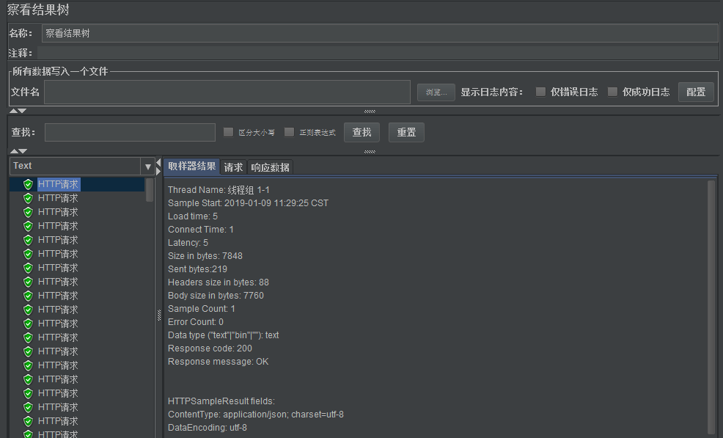Viewport: 723px width, 438px height.
Task: Check the 正则表达式 option
Action: [x=289, y=133]
